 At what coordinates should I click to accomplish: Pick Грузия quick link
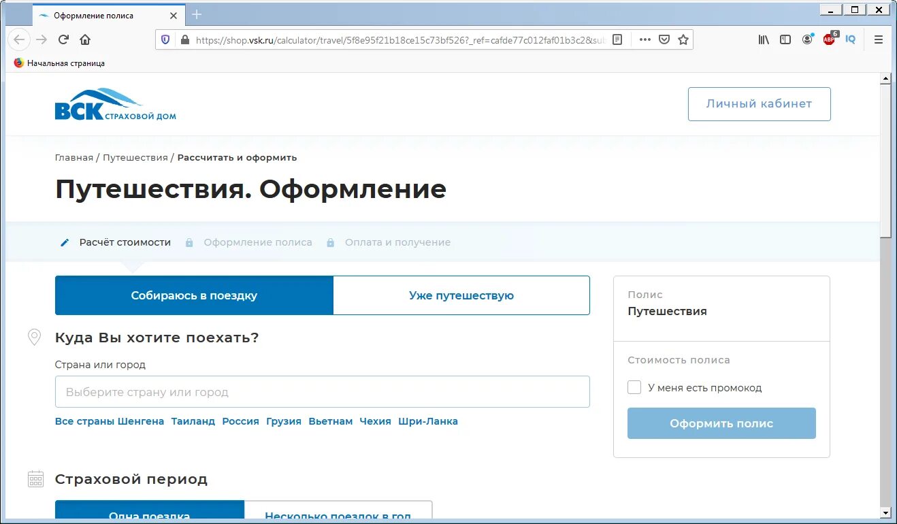pos(284,421)
